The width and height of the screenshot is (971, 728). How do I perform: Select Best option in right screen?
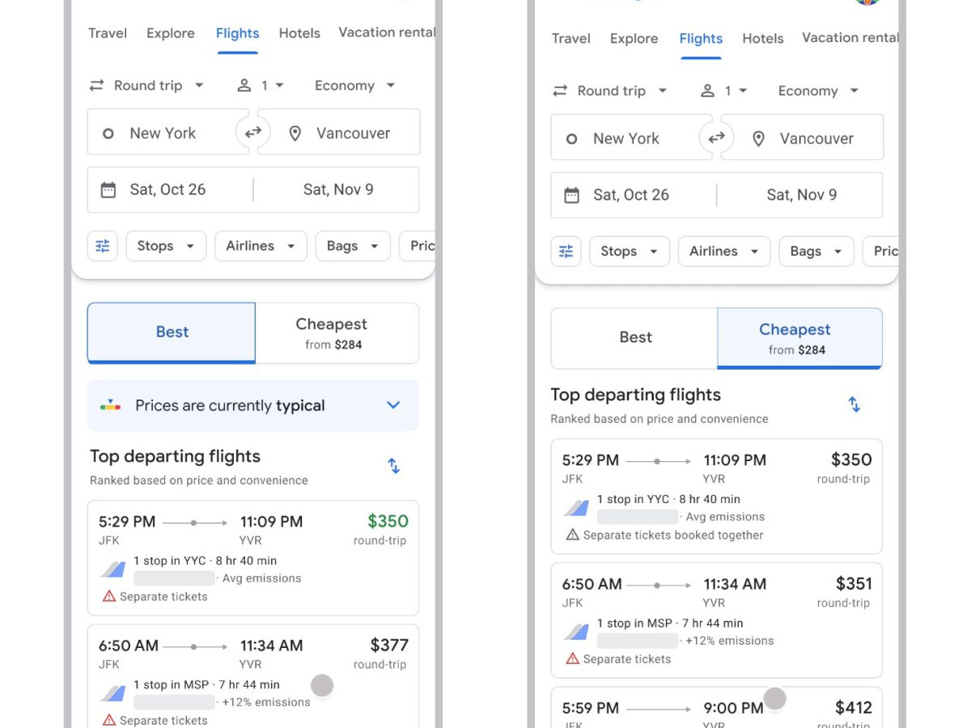pyautogui.click(x=635, y=337)
